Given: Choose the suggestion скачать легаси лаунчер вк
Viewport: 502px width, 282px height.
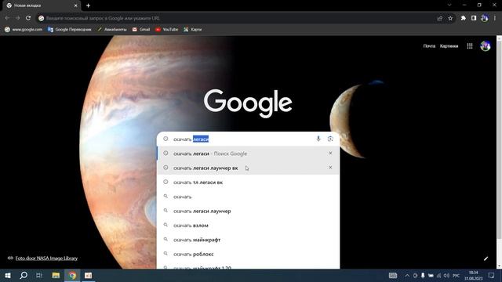Looking at the screenshot, I should pos(248,168).
